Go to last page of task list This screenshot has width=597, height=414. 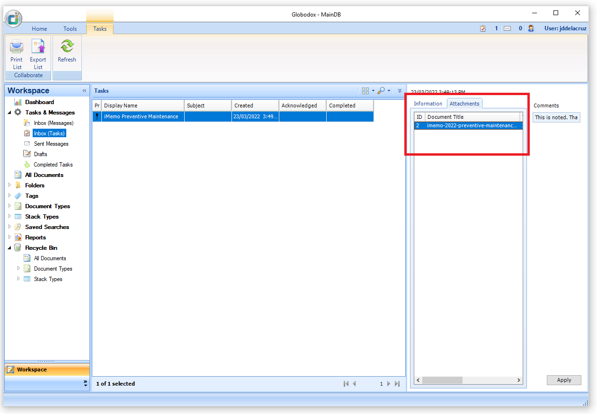pyautogui.click(x=397, y=384)
